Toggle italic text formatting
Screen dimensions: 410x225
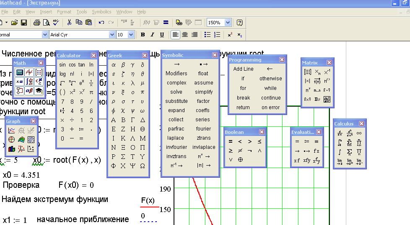(x=153, y=35)
